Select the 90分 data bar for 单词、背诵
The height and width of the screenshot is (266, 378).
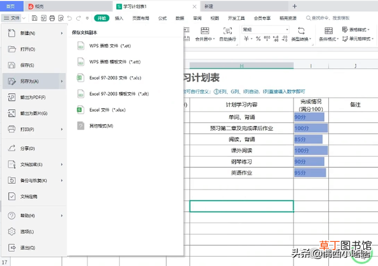click(x=309, y=117)
